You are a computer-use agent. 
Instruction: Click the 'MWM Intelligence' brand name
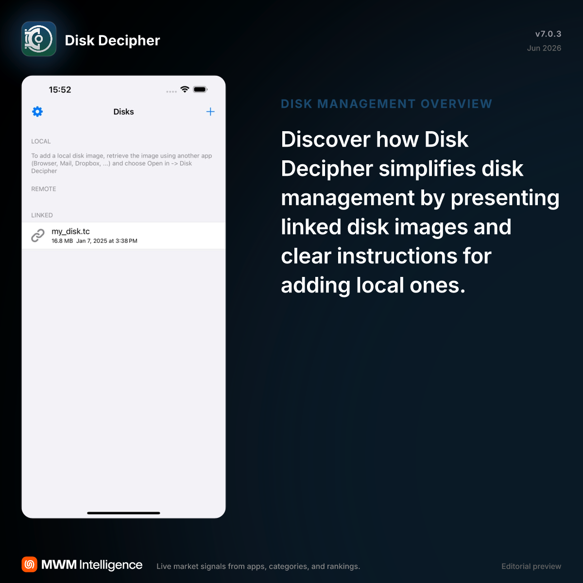(x=92, y=565)
